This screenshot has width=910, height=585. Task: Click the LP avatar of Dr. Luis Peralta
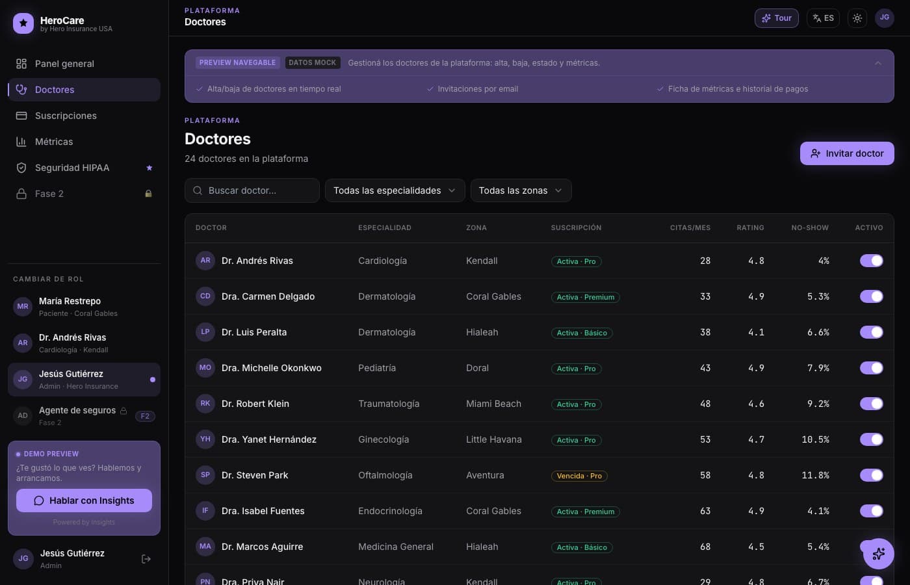(x=205, y=332)
